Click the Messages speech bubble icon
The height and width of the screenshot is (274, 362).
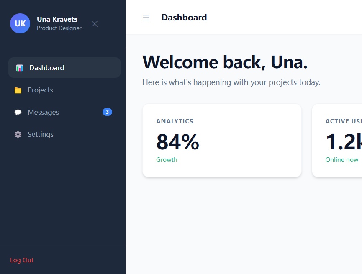point(18,112)
